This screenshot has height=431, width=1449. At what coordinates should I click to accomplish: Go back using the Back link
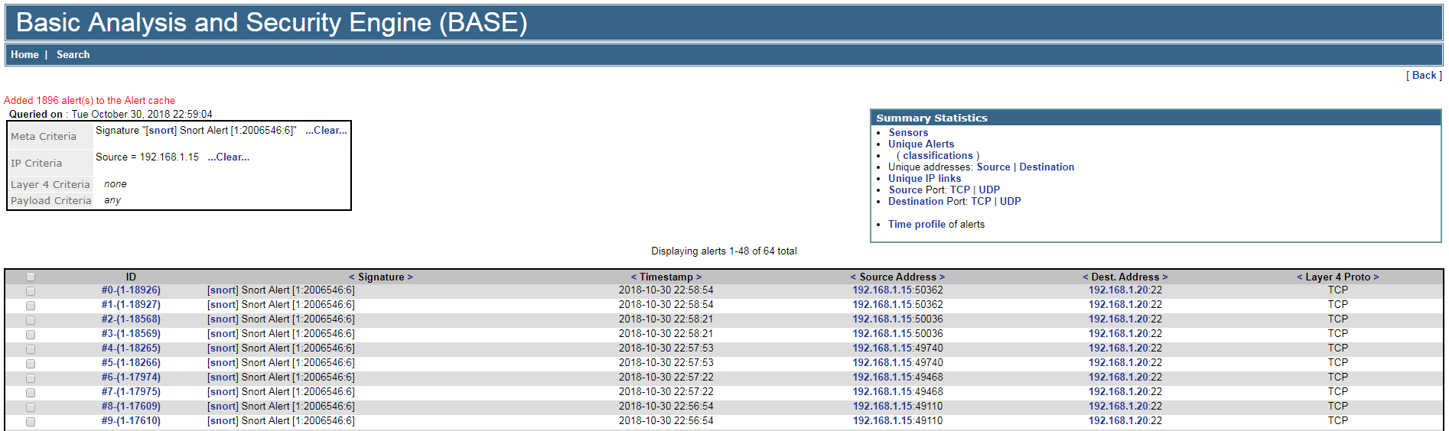[x=1424, y=75]
